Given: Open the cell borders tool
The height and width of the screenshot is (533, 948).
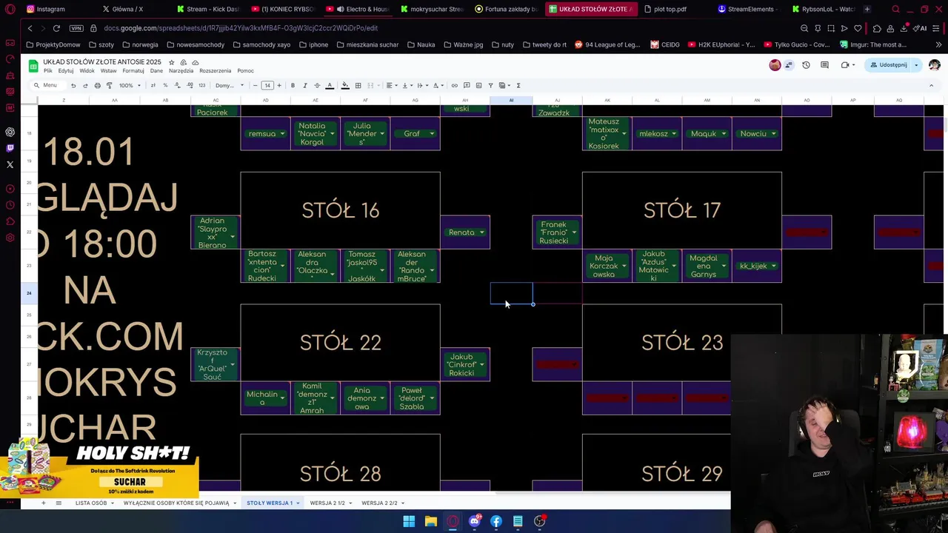Looking at the screenshot, I should [x=358, y=85].
